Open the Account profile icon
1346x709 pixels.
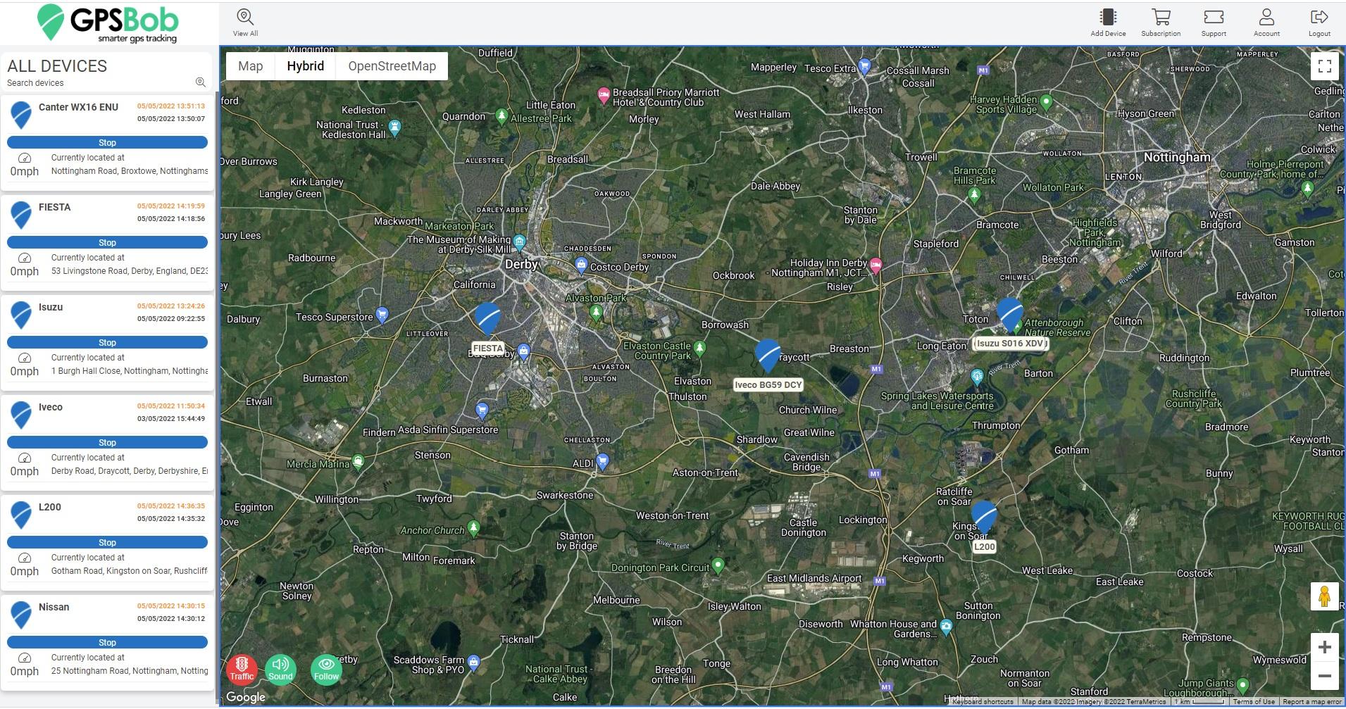click(x=1266, y=17)
